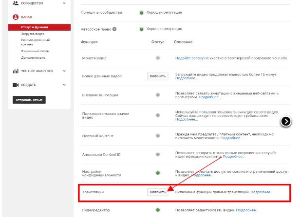Click the green status dot for Настройки конфиденциальности
Screen dimensions: 301x217
pyautogui.click(x=158, y=173)
